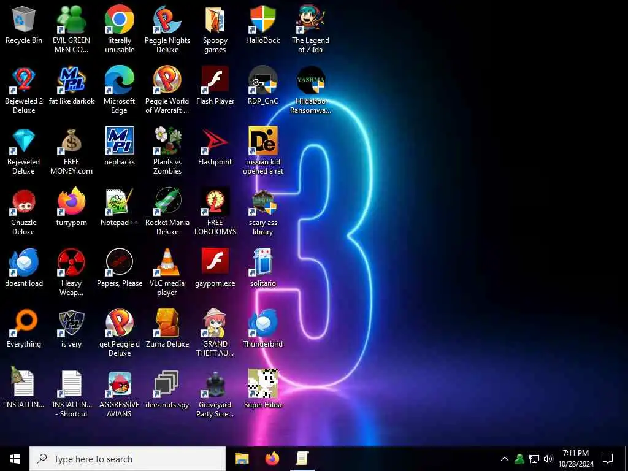Click the !INSTALLIN... text file icon
Image resolution: width=628 pixels, height=471 pixels.
23,383
